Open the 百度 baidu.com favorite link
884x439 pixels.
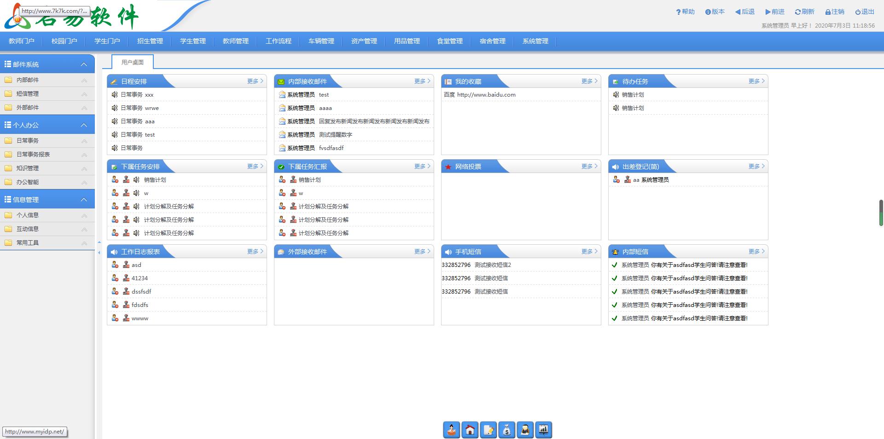coord(479,94)
